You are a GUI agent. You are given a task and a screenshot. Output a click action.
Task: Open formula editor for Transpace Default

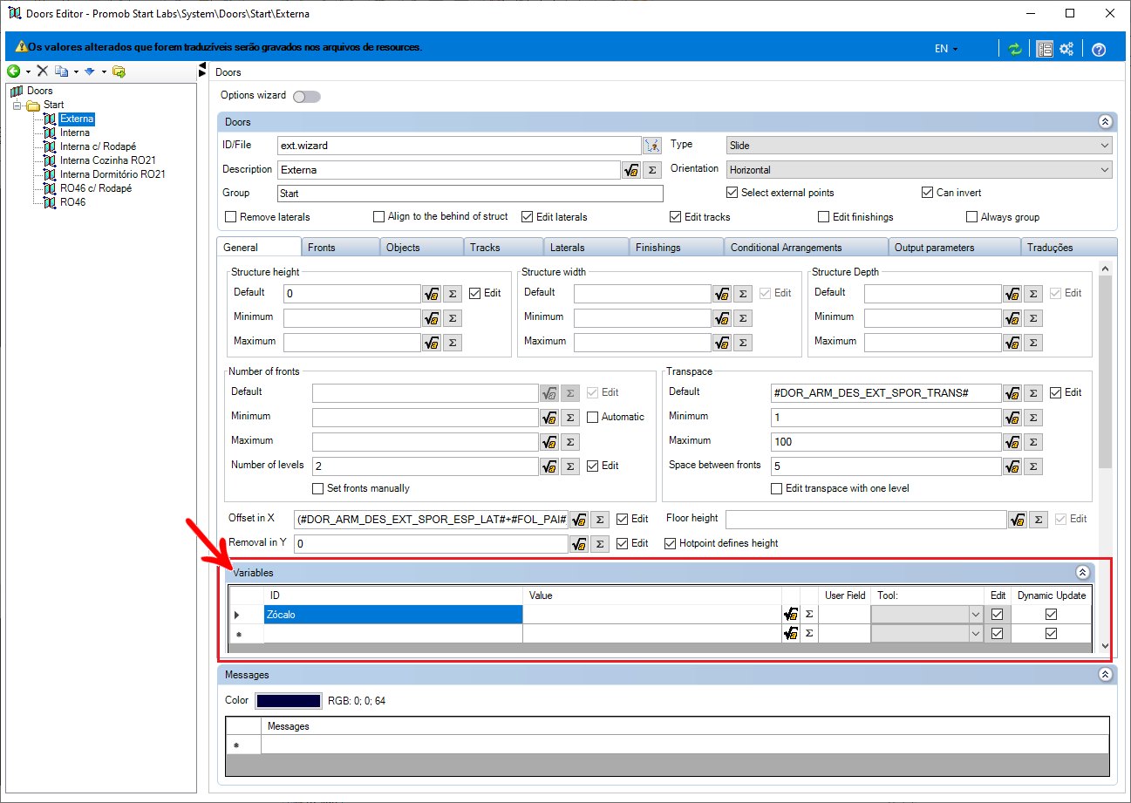click(1012, 393)
